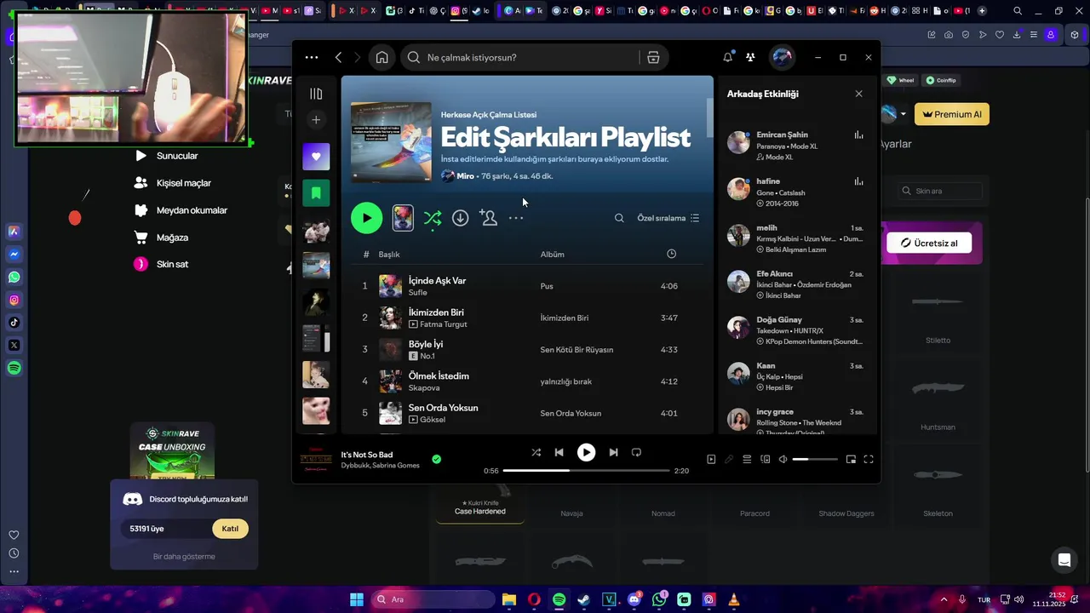
Task: Adjust the volume slider
Action: pyautogui.click(x=815, y=460)
